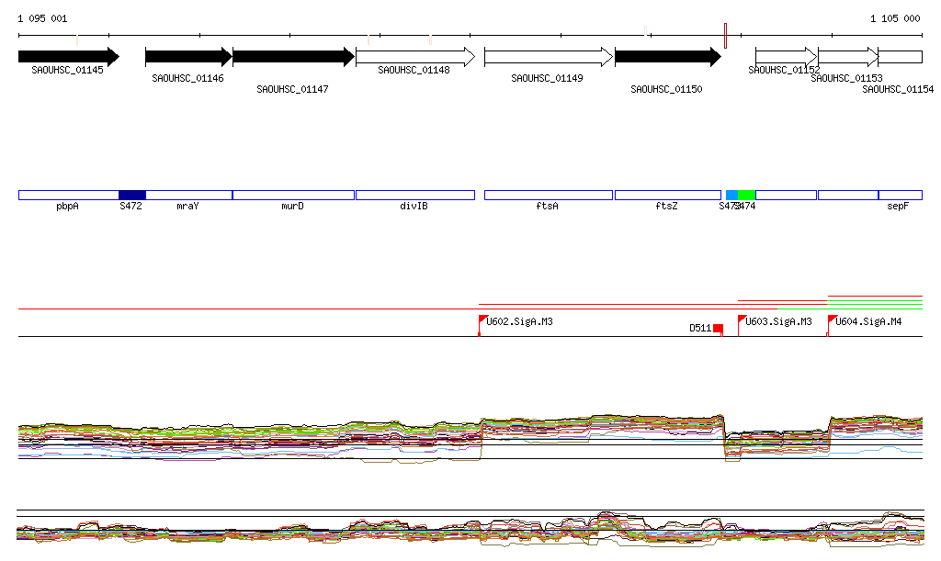Select the SAOUHSC_01150 black gene arrow
The width and height of the screenshot is (941, 561).
(668, 57)
